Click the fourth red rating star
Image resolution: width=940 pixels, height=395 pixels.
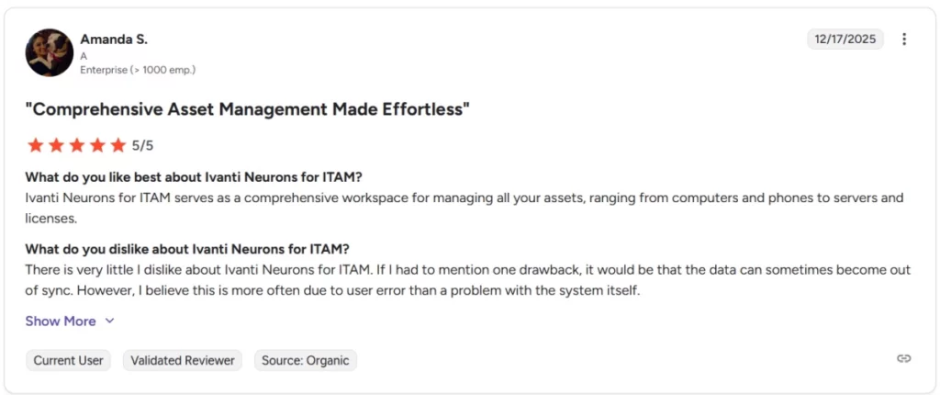click(97, 145)
